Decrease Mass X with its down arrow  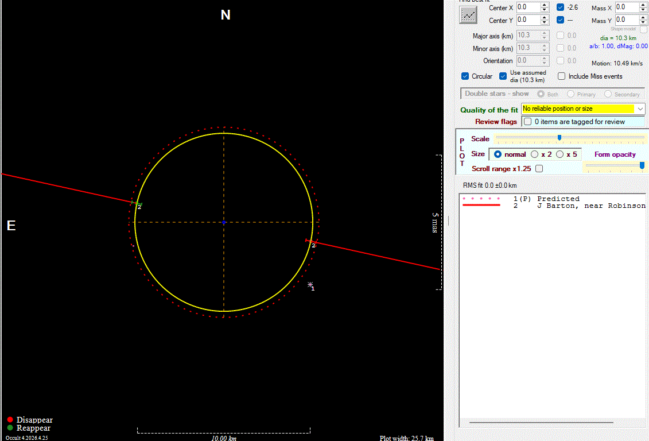tap(643, 10)
